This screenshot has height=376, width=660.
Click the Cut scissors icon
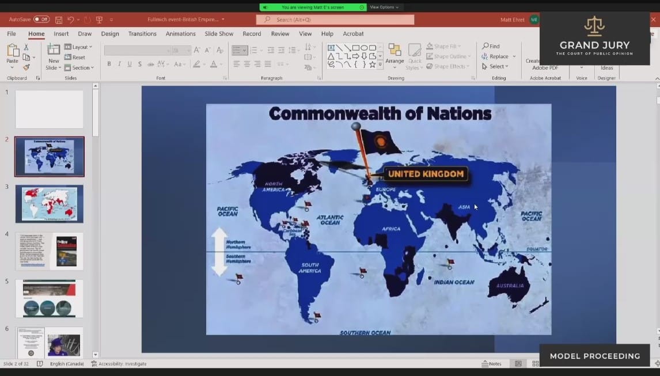(26, 47)
